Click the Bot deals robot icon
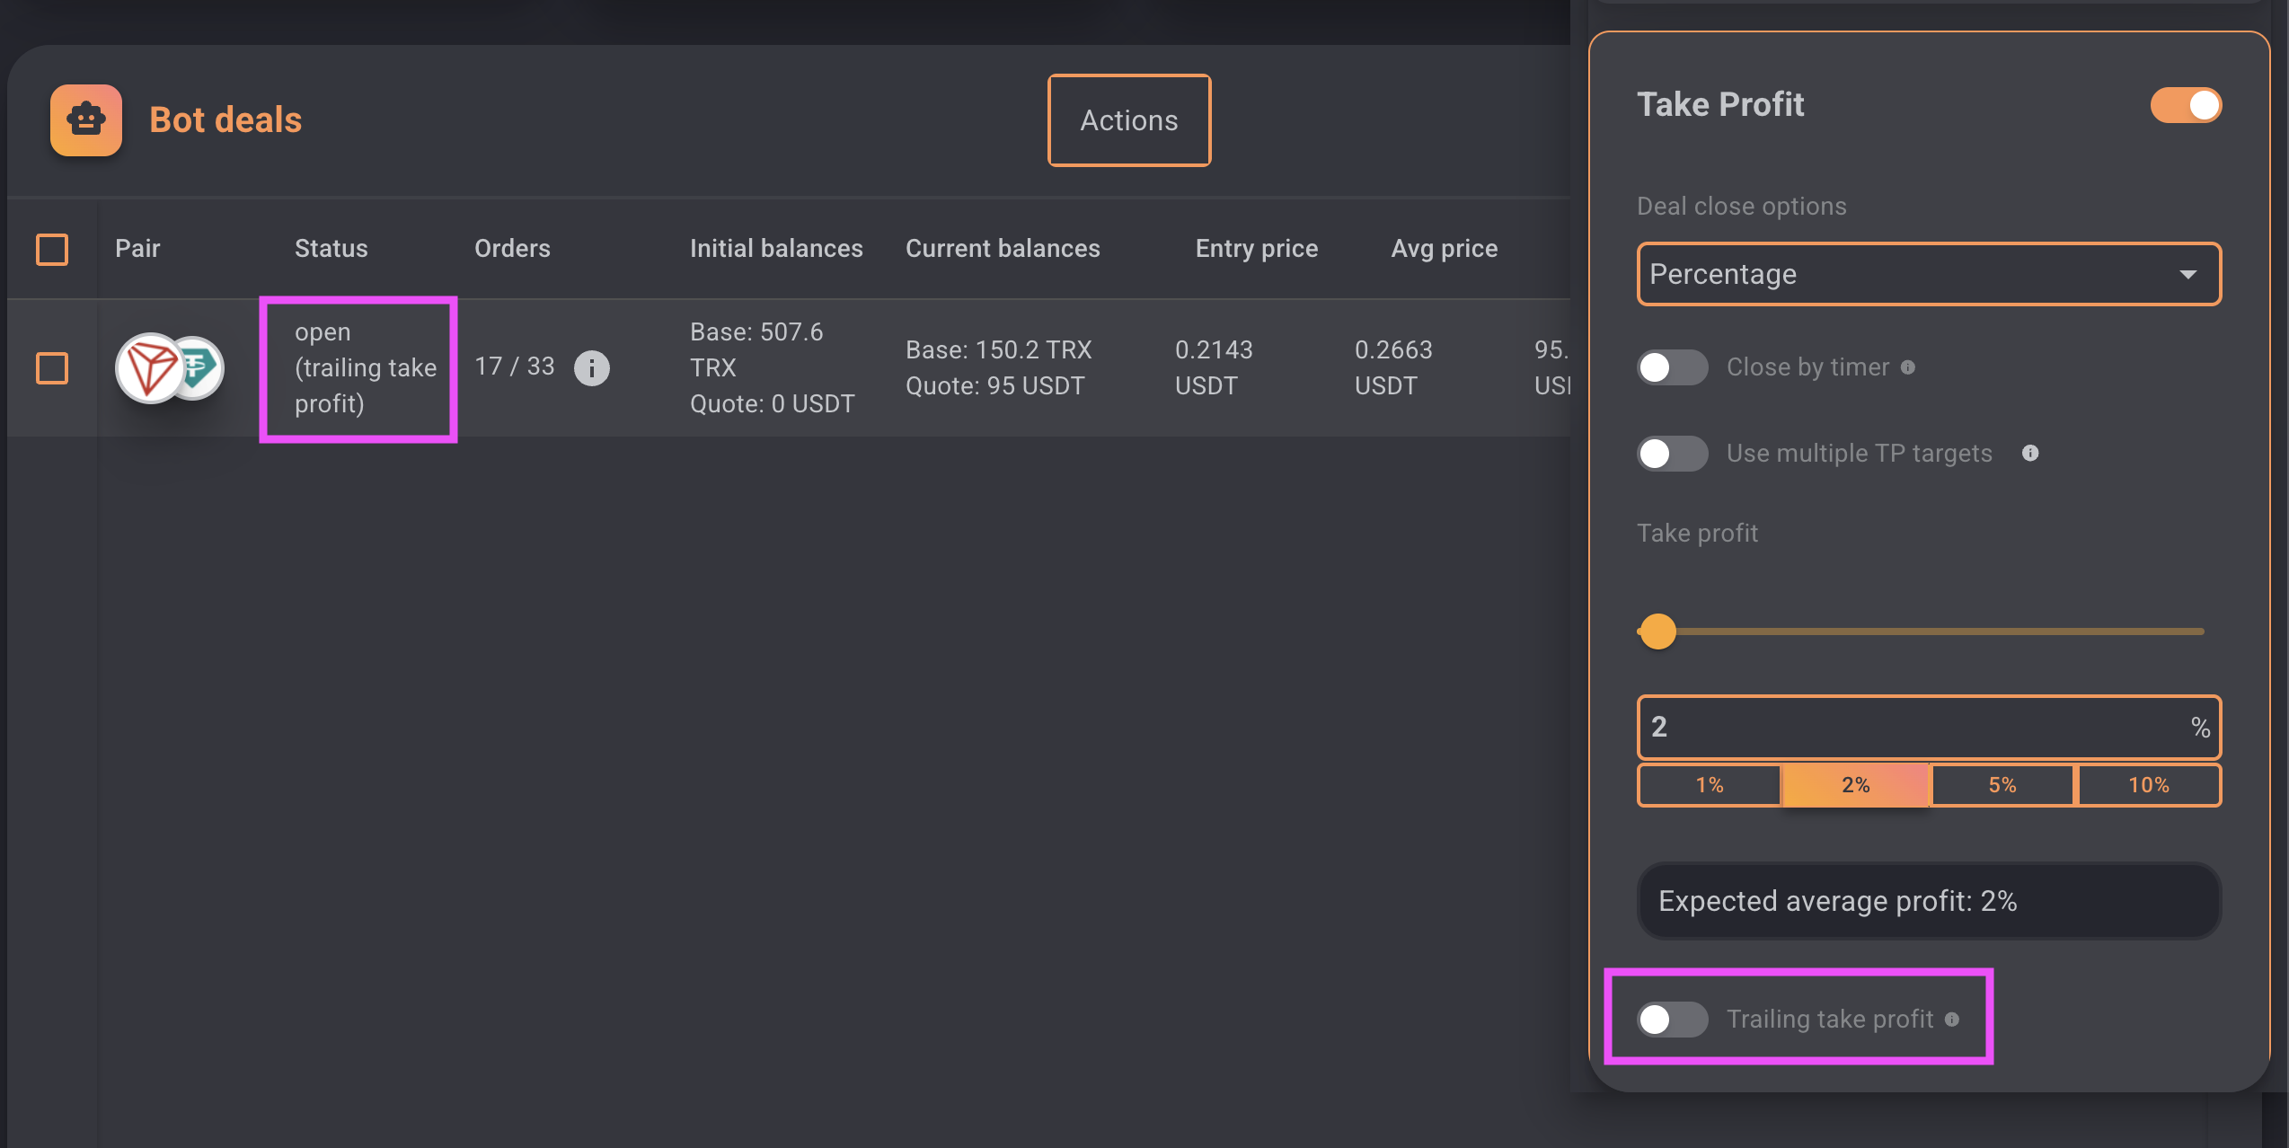This screenshot has width=2289, height=1148. (86, 120)
